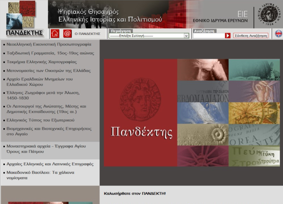Open Νεοελληνική Εικονιστική Προσωπογραφία collection

tap(49, 44)
